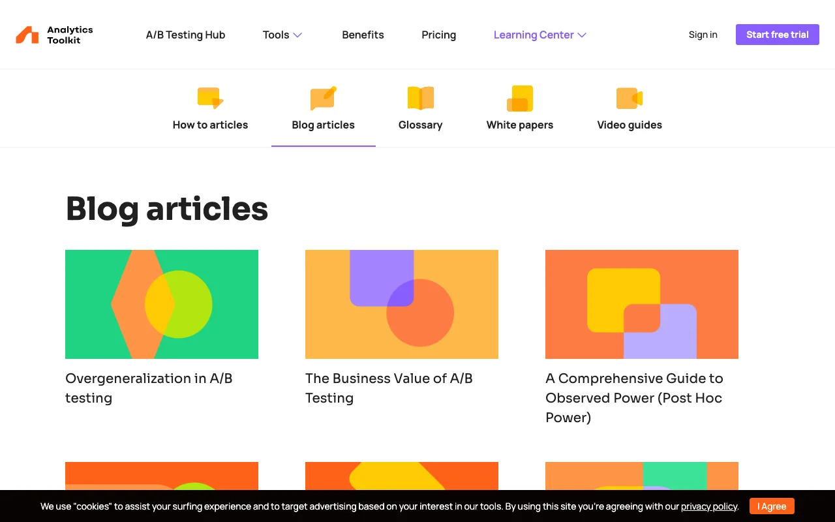Select the Video guides icon
This screenshot has height=522, width=835.
(629, 97)
